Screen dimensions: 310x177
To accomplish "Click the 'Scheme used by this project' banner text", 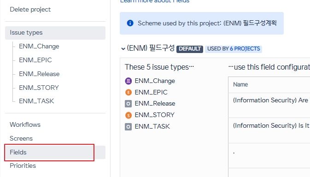I will [x=207, y=23].
